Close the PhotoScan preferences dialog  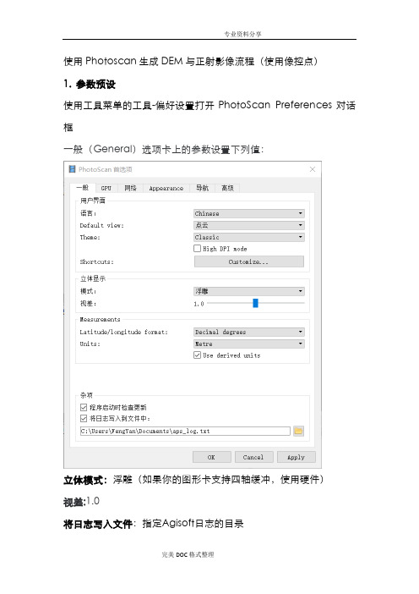(313, 169)
